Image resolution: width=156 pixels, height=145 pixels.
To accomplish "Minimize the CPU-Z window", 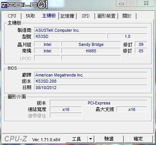I will click(122, 3).
